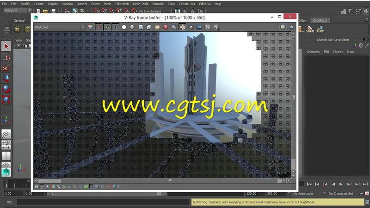Click go to start of playback range
The width and height of the screenshot is (370, 208).
coord(309,184)
